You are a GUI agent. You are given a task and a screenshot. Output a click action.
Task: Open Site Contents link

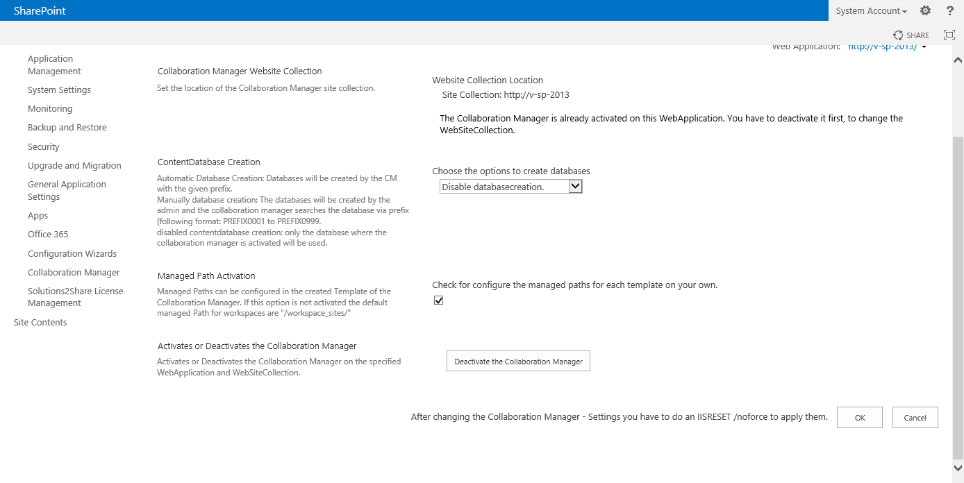tap(40, 323)
